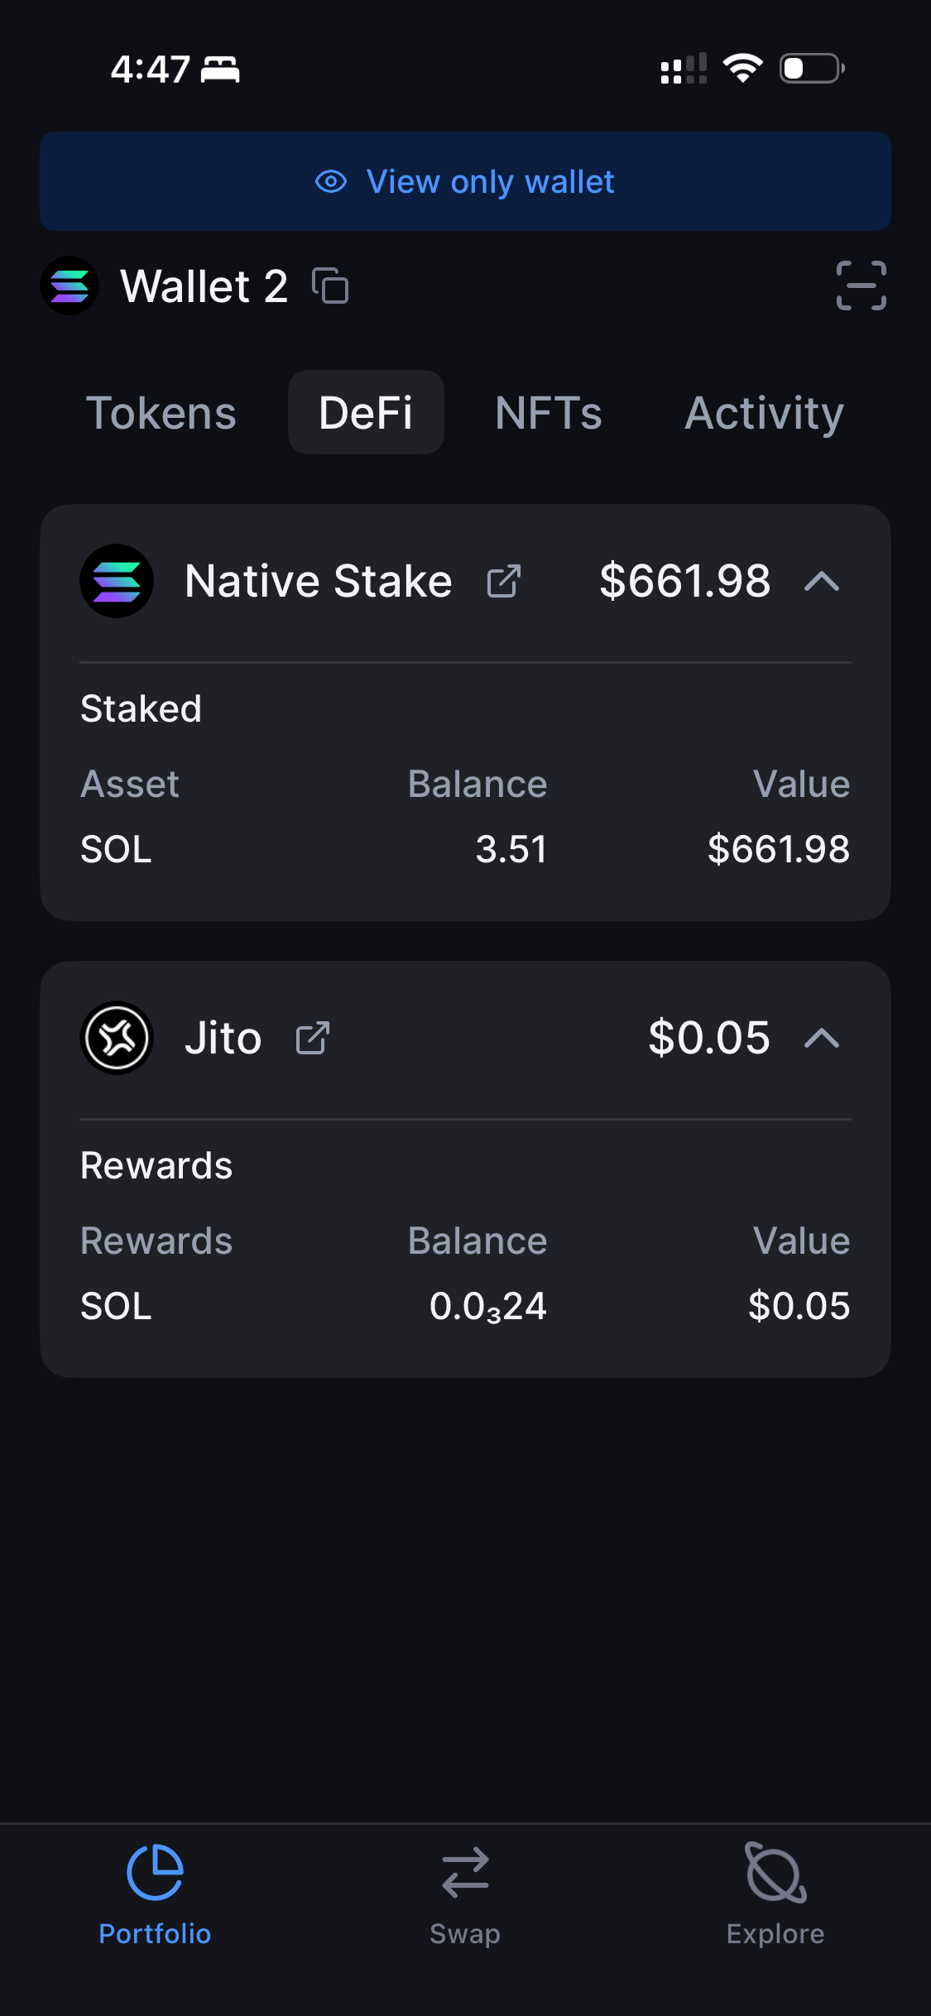Viewport: 931px width, 2016px height.
Task: Switch to the NFTs tab
Action: pyautogui.click(x=548, y=413)
